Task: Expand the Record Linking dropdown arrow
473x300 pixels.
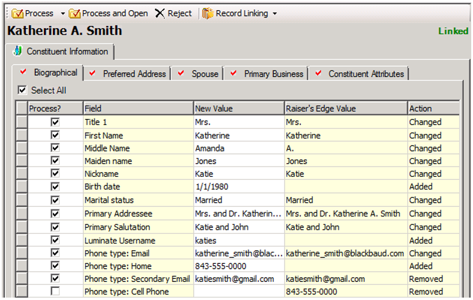Action: (275, 13)
